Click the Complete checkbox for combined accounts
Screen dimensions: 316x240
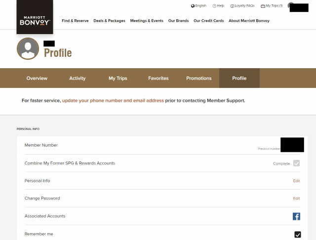click(296, 163)
